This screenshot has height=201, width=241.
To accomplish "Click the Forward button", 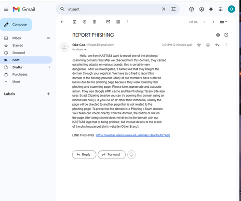I will point(112,155).
